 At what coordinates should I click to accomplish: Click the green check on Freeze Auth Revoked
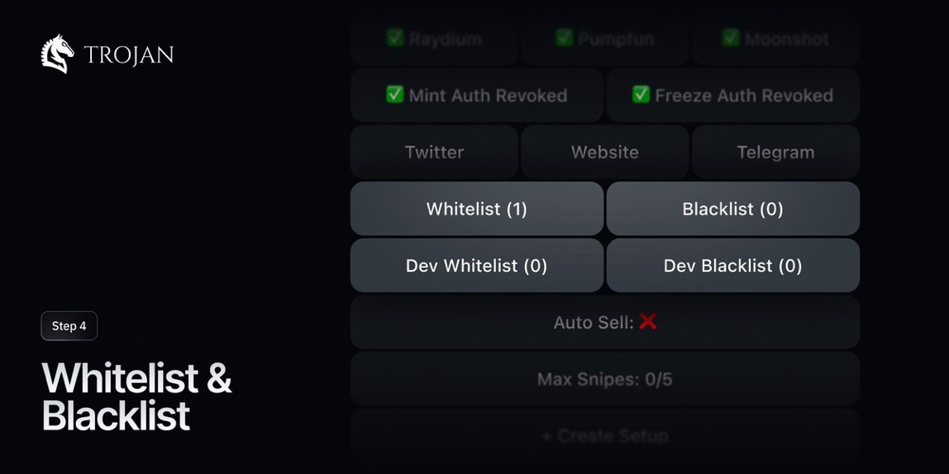click(x=641, y=95)
